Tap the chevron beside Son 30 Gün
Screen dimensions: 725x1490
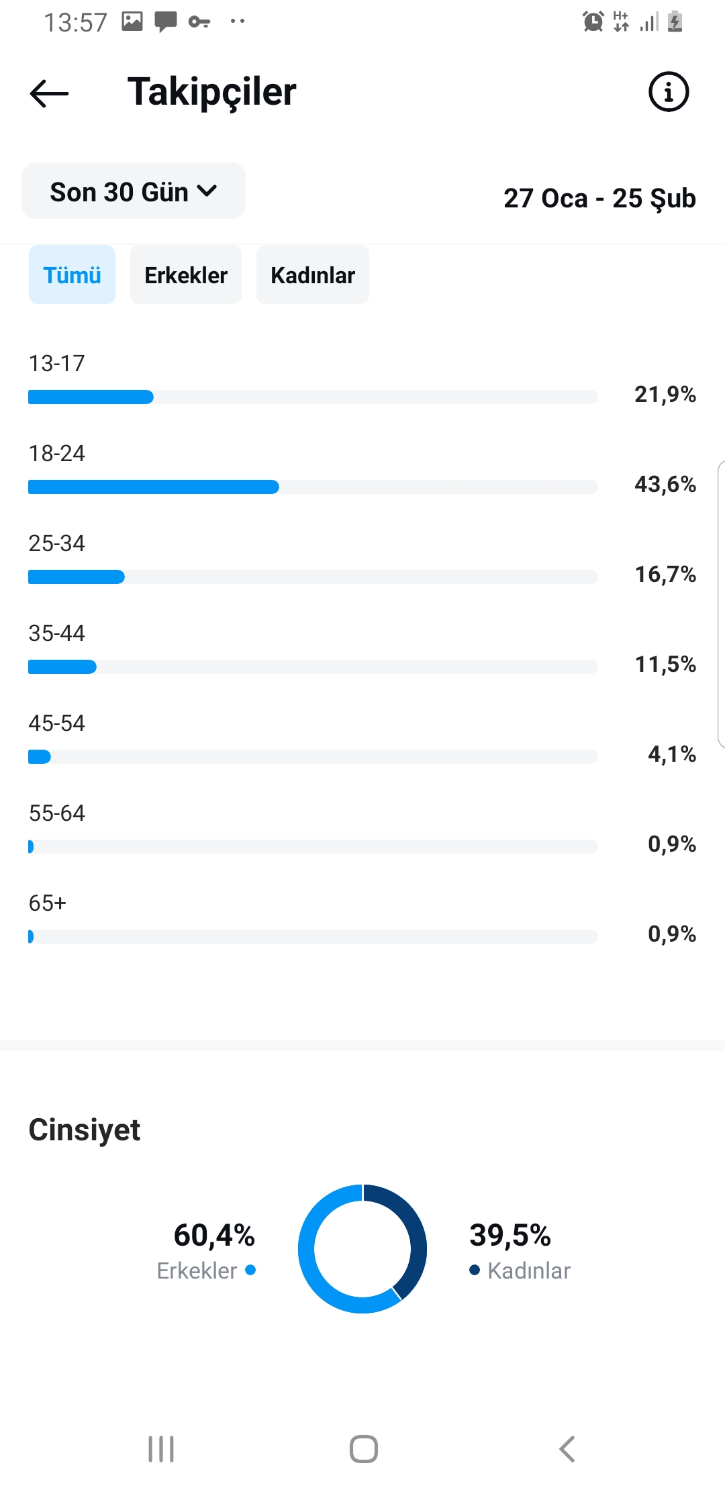(x=207, y=191)
